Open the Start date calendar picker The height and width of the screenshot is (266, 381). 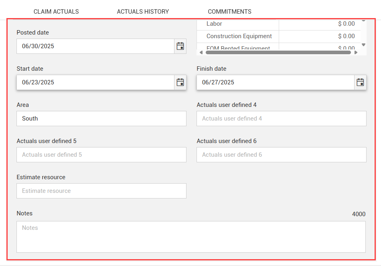(180, 82)
